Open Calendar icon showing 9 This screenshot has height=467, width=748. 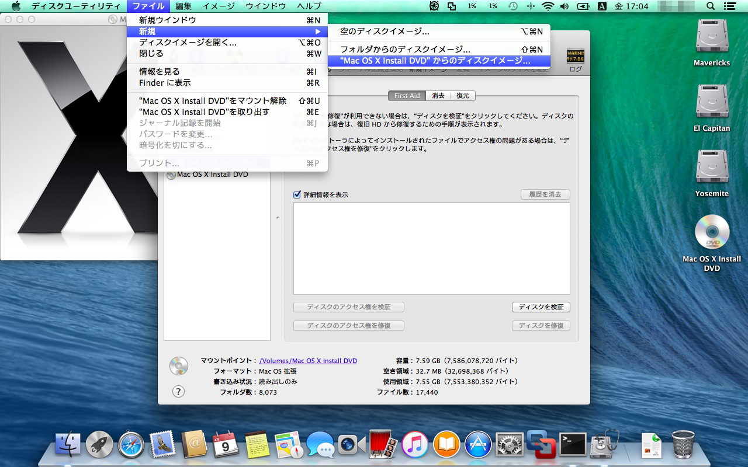[x=226, y=445]
